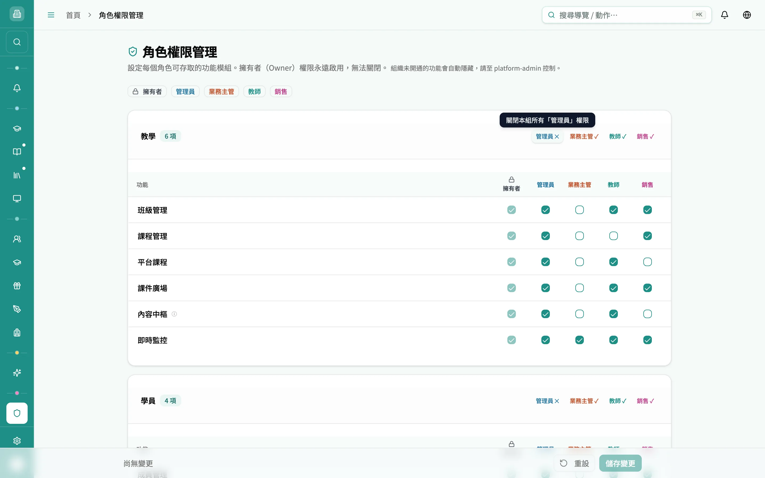This screenshot has width=765, height=478.
Task: Toggle all 業務主管 permissions in 教學 group
Action: coord(584,136)
